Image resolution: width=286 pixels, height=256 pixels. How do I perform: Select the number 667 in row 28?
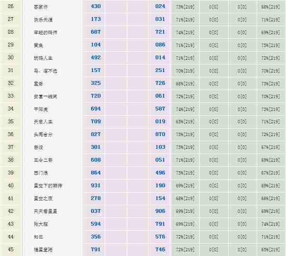click(x=96, y=32)
